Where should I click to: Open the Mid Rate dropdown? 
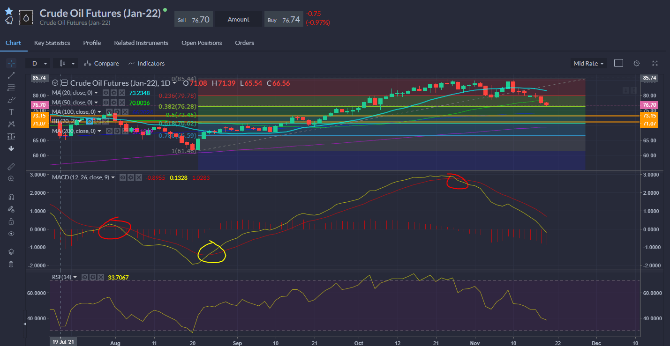588,63
